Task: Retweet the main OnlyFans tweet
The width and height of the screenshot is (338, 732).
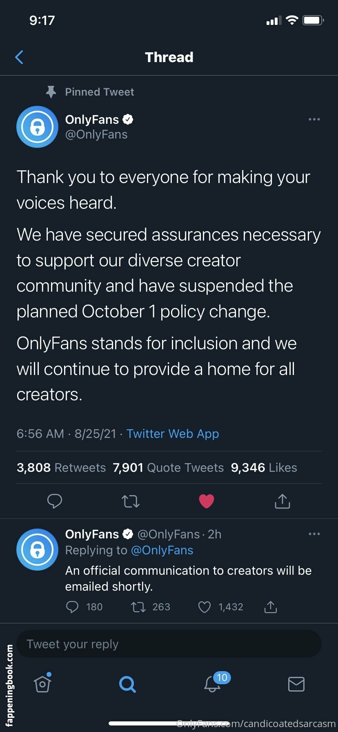Action: click(131, 501)
